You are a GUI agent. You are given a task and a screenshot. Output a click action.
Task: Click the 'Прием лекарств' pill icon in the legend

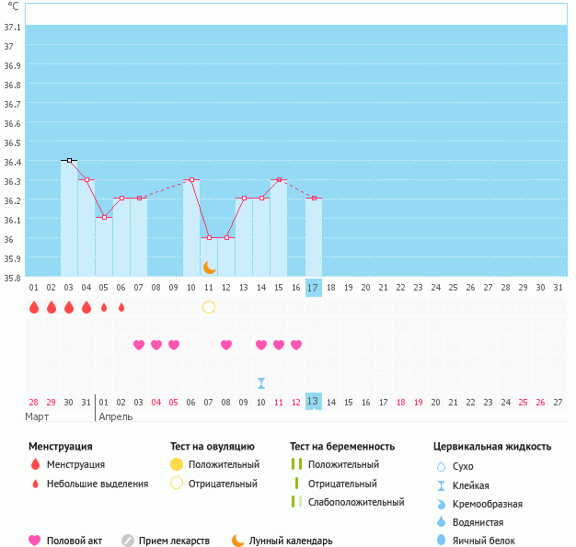click(x=128, y=541)
